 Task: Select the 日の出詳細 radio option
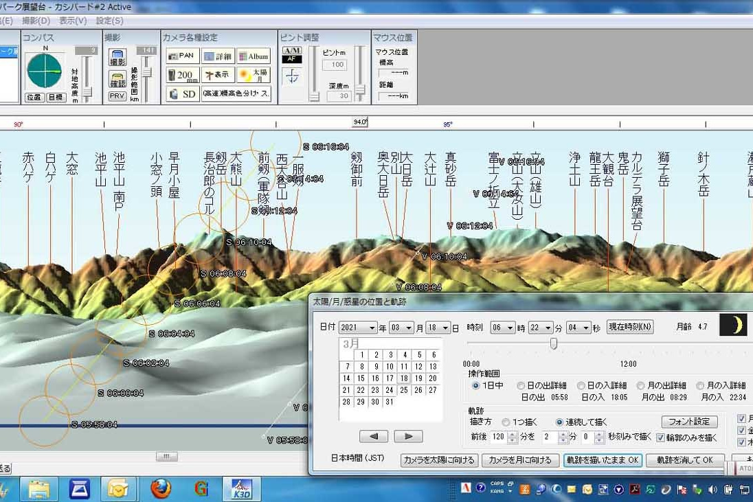pyautogui.click(x=521, y=385)
